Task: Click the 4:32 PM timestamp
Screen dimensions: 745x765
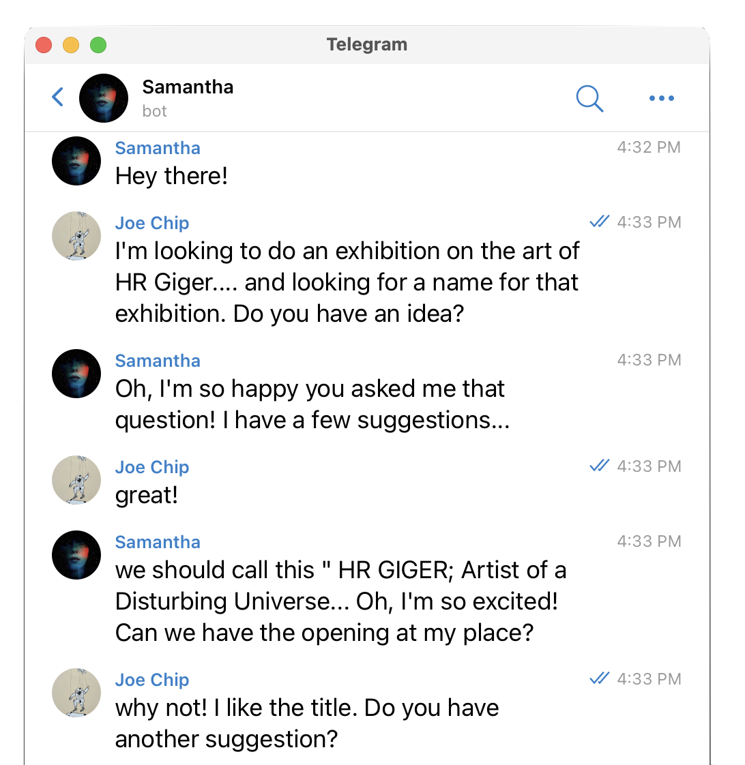Action: coord(649,147)
